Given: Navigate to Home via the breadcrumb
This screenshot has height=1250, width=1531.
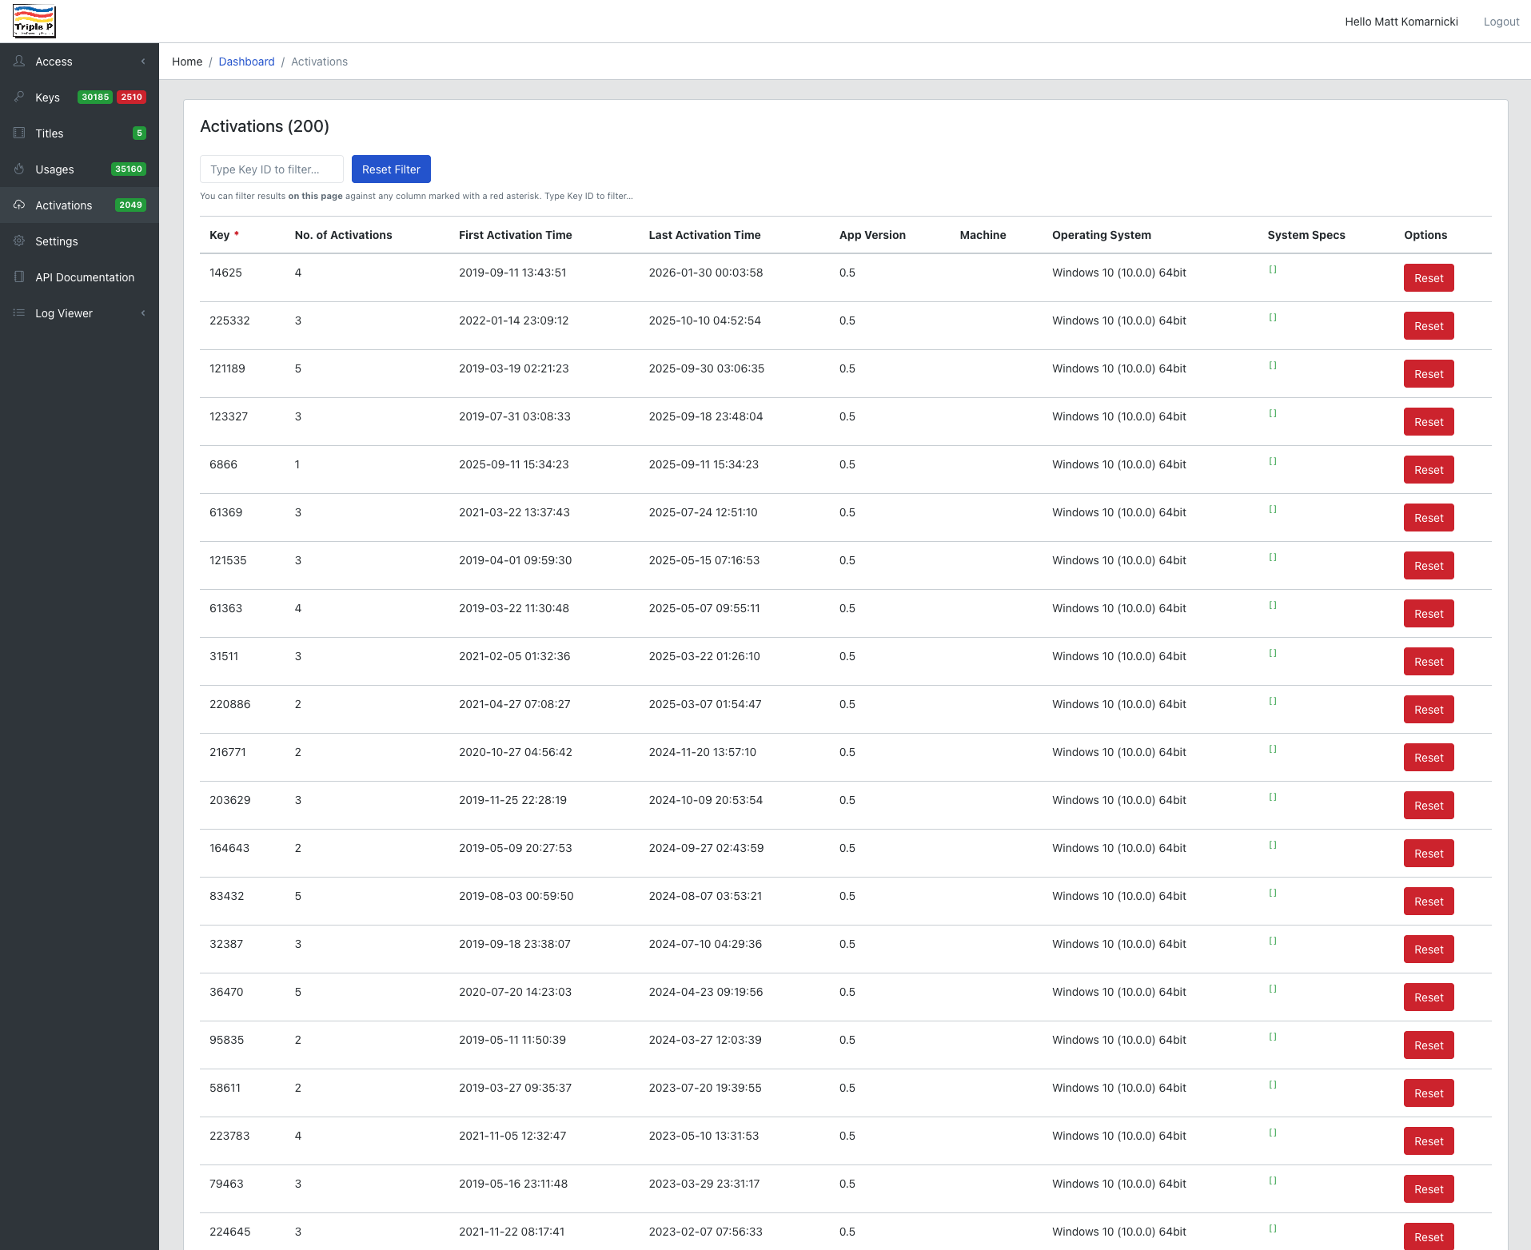Looking at the screenshot, I should click(186, 62).
